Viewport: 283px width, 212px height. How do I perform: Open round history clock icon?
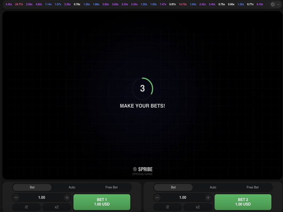(x=273, y=4)
